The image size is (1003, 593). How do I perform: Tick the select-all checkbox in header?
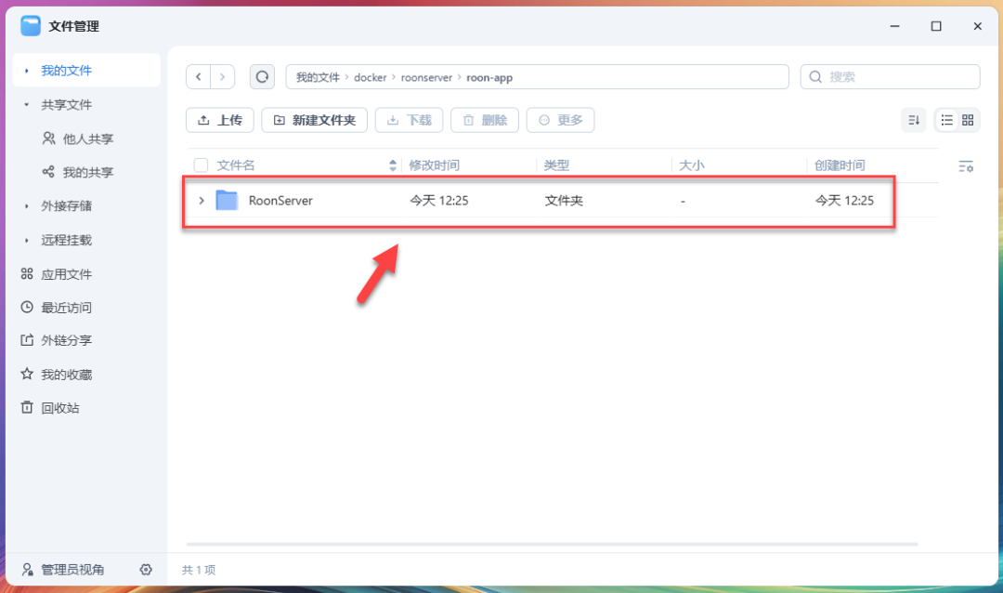tap(201, 165)
